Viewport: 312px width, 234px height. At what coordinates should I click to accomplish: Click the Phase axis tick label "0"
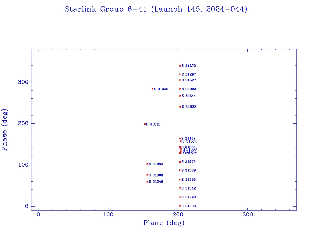click(x=27, y=206)
